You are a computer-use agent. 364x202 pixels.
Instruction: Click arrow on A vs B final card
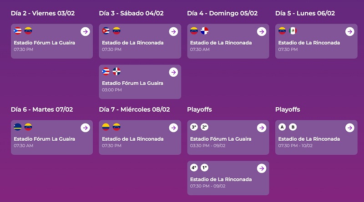(x=349, y=128)
